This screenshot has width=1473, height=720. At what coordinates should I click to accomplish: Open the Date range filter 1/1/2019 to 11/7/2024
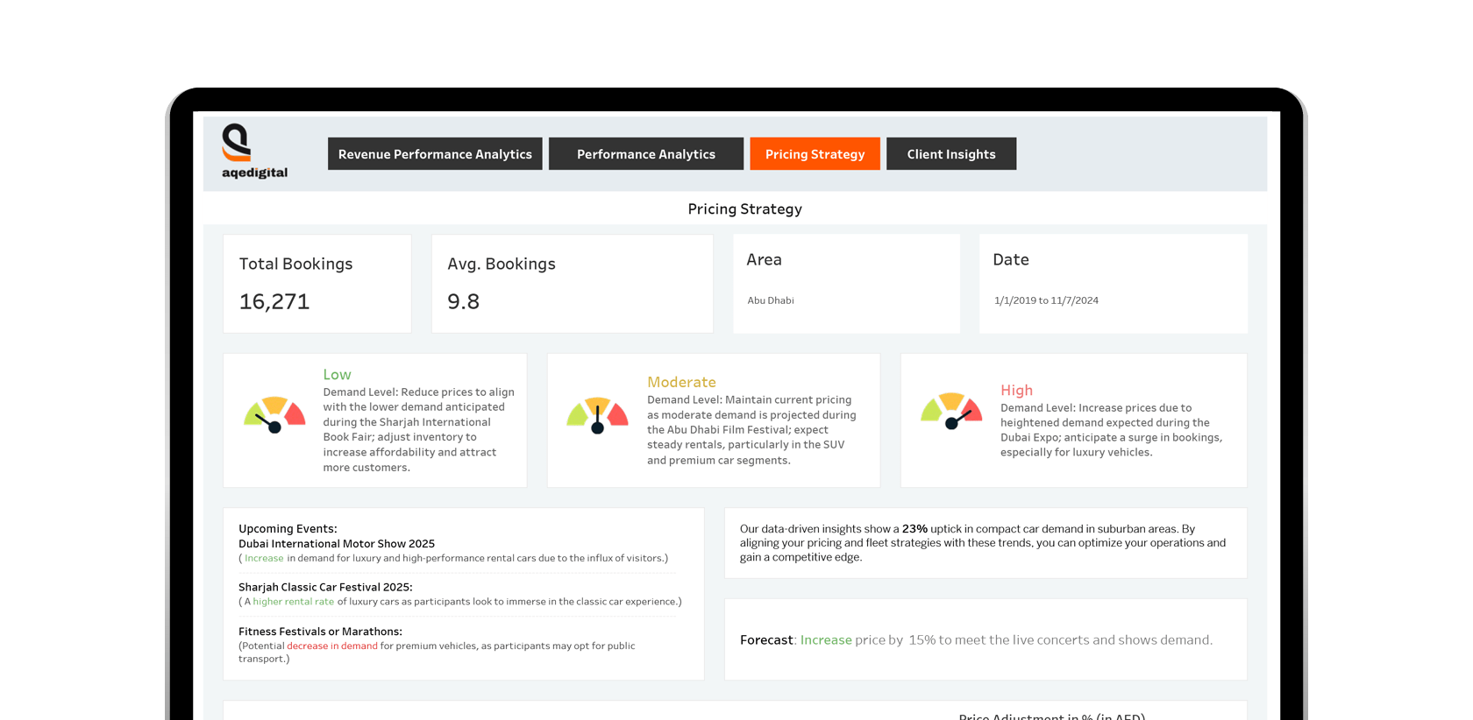pos(1046,300)
